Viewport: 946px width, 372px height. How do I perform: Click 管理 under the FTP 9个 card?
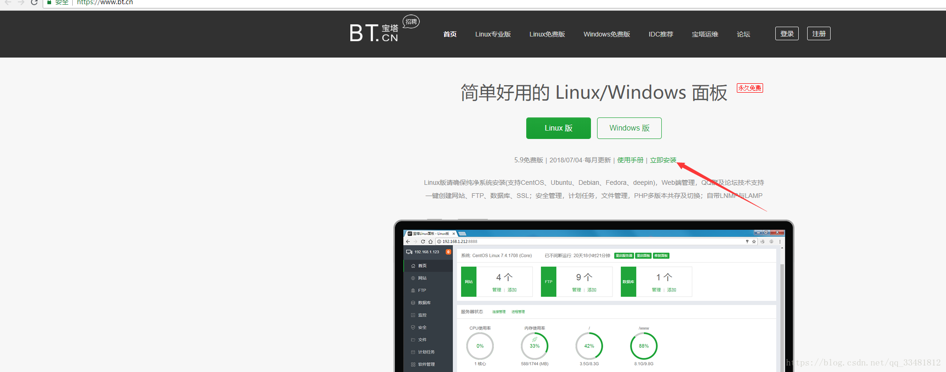[576, 290]
